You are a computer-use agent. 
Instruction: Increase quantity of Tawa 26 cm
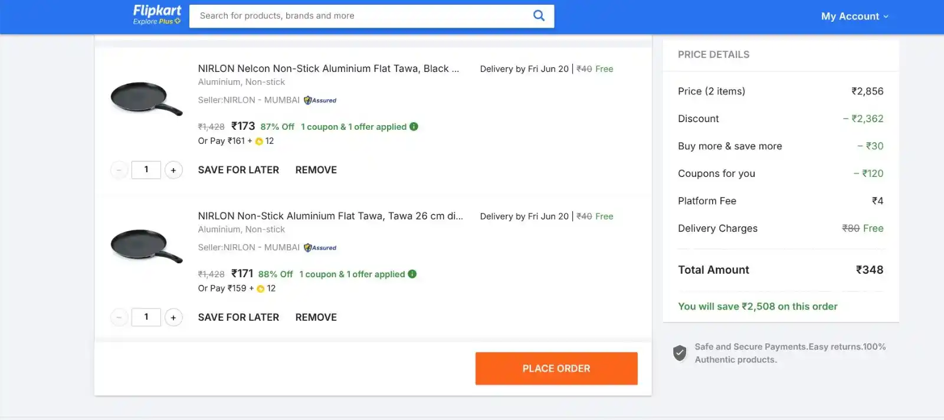[173, 317]
